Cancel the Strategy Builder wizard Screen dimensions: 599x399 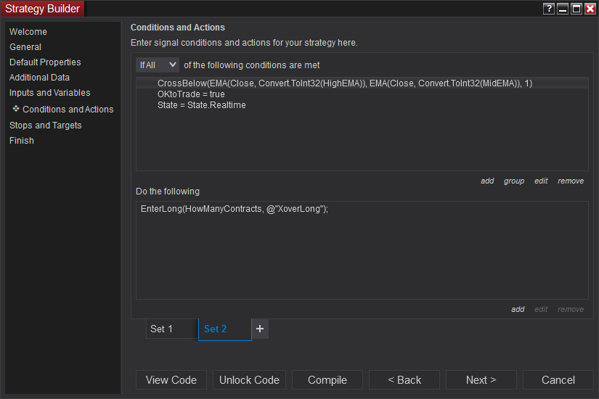(x=558, y=380)
